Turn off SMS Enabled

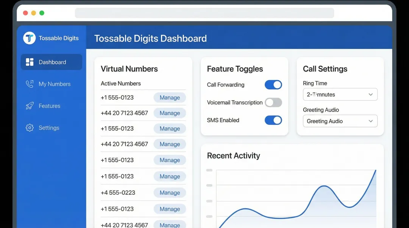click(273, 120)
